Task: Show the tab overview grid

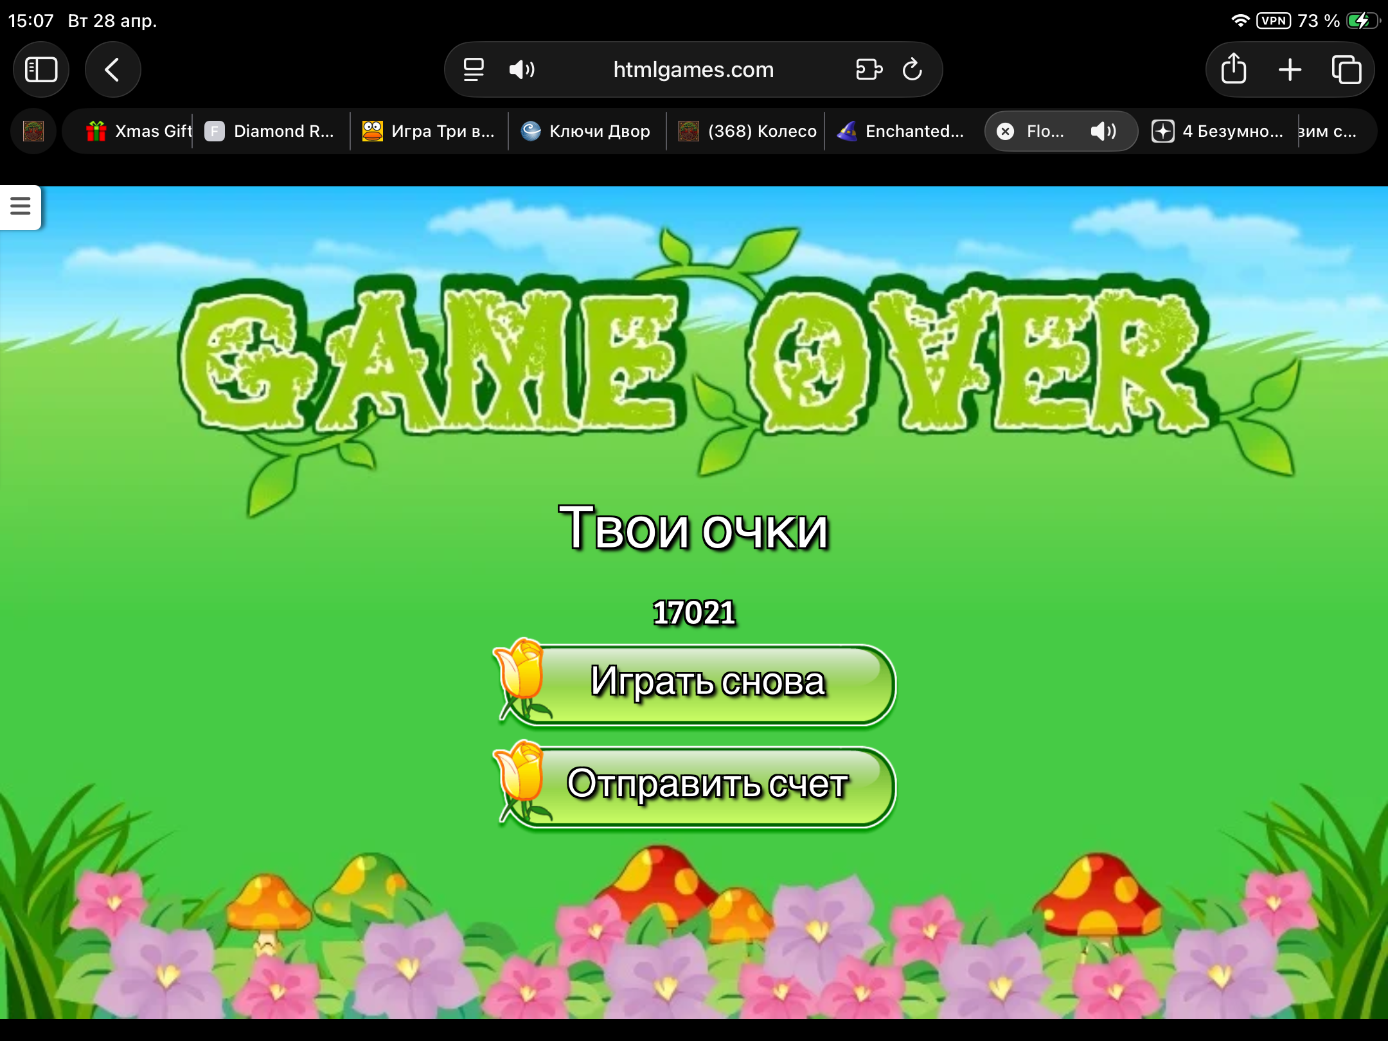Action: pyautogui.click(x=1346, y=69)
